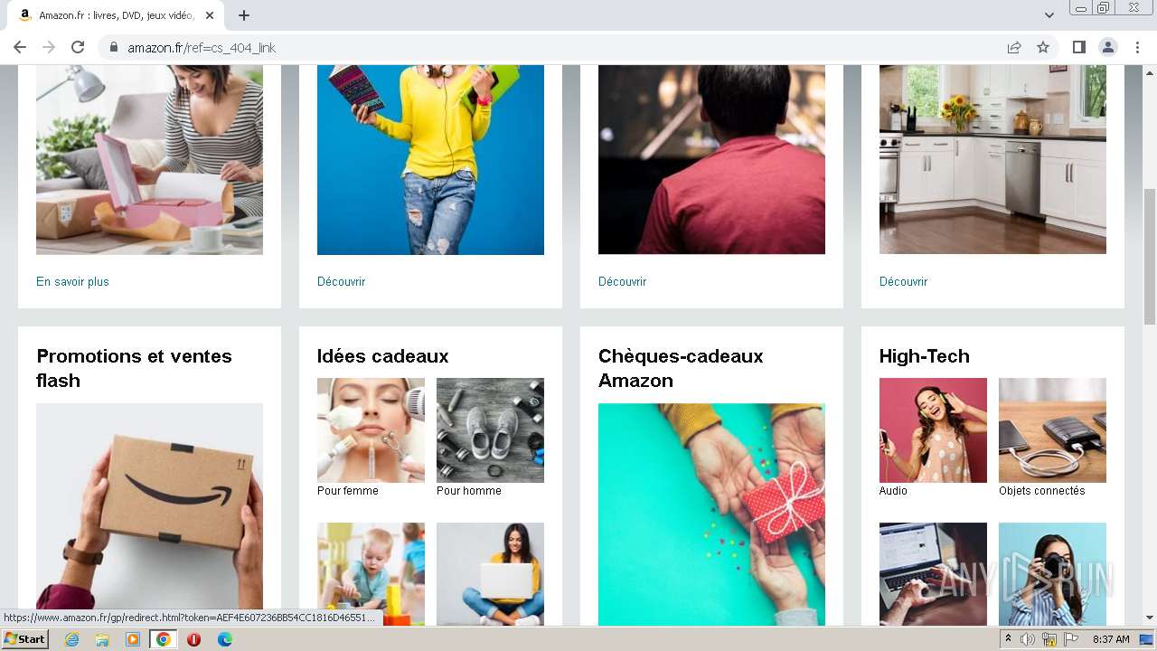The height and width of the screenshot is (651, 1157).
Task: Open the Windows Start button
Action: [25, 639]
